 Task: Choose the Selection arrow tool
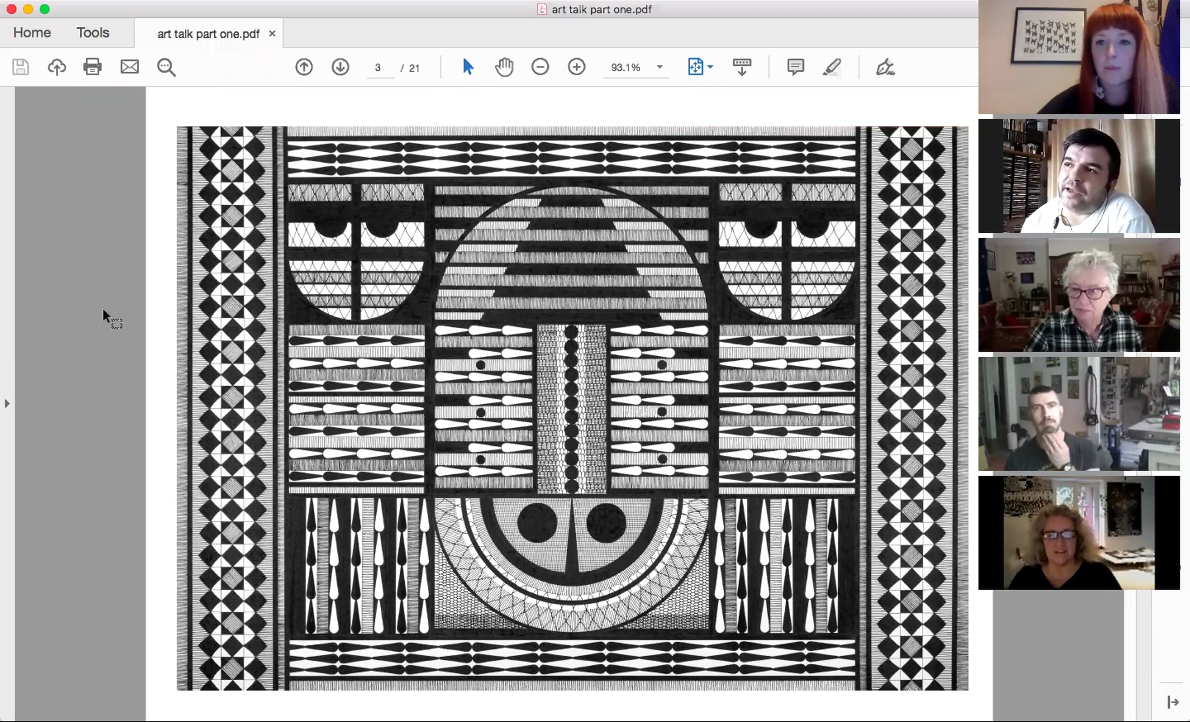click(468, 67)
